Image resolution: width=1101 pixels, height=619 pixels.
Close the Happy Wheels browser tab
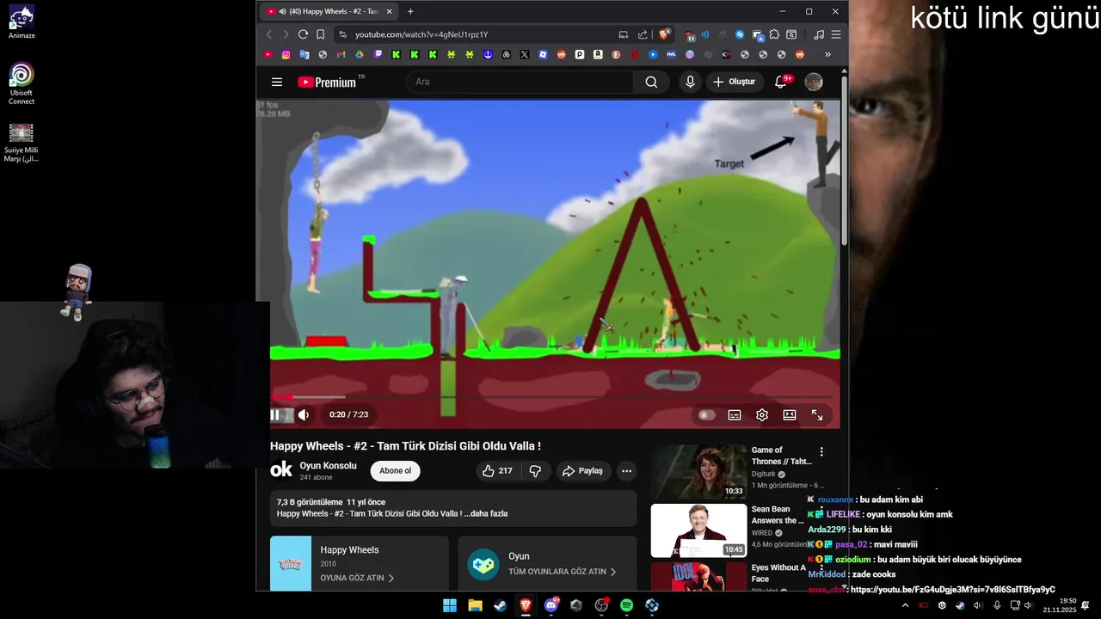[x=389, y=11]
